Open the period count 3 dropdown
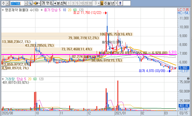192x116 pixels. [99, 3]
